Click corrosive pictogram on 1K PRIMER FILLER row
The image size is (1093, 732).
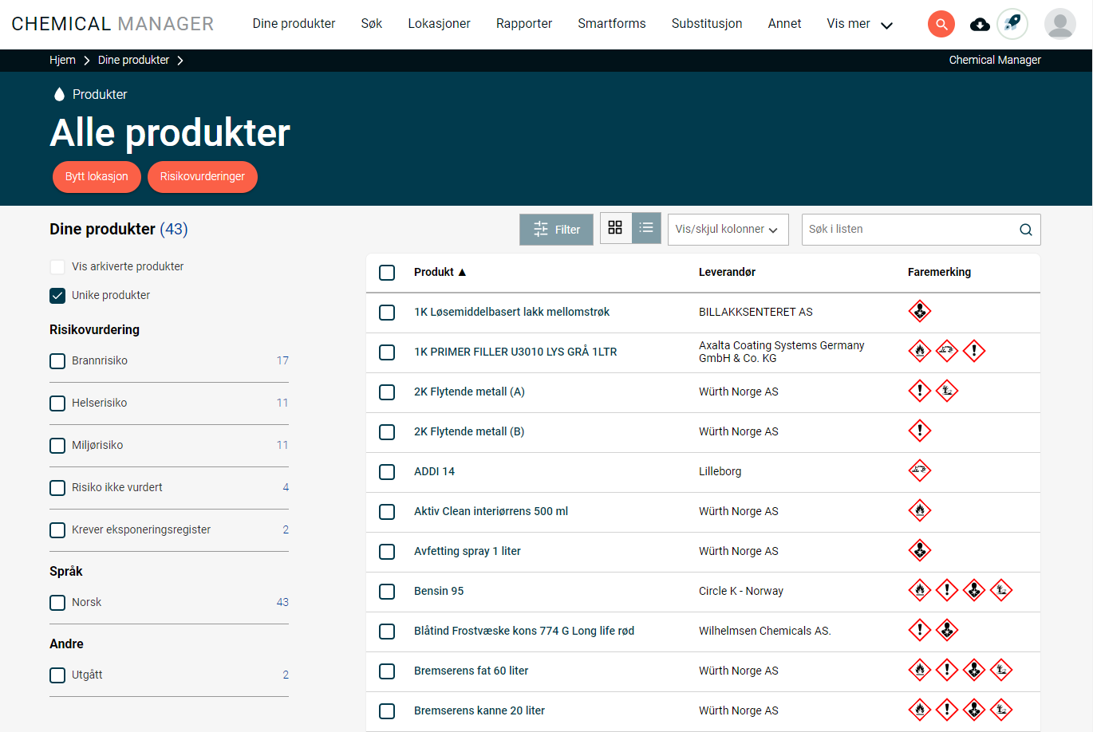coord(947,351)
